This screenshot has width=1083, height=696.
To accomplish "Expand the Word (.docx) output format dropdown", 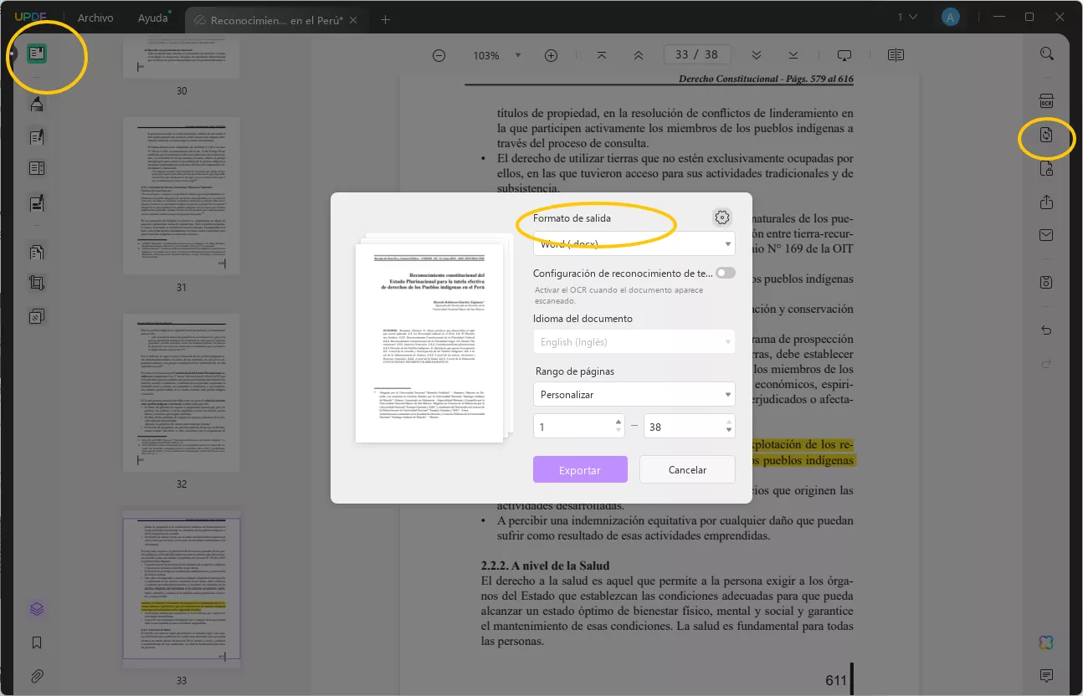I will coord(634,243).
